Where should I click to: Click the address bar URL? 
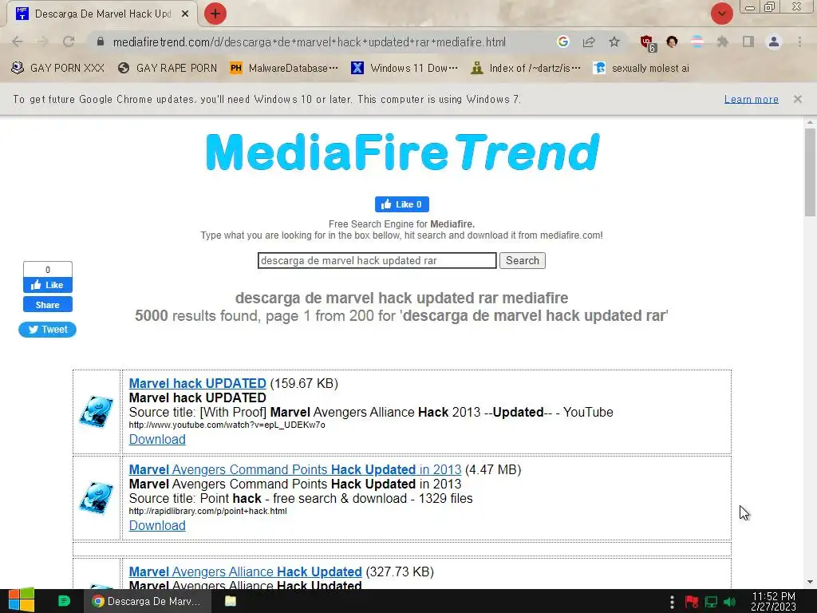coord(309,42)
